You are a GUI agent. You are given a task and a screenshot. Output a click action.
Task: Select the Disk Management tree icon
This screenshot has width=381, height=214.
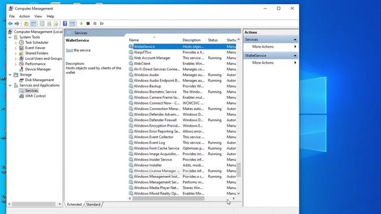[x=21, y=80]
